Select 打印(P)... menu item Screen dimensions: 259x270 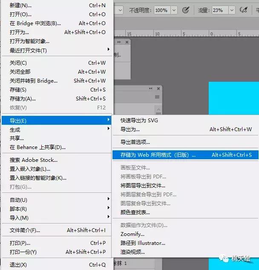[x=57, y=243]
